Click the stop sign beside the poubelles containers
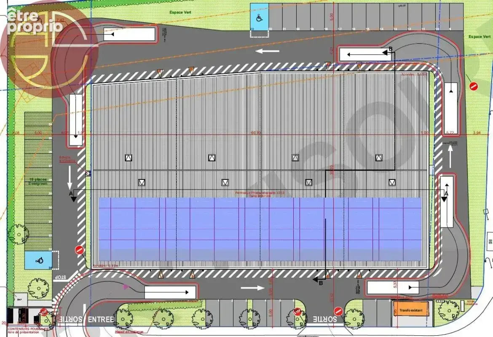 tap(44, 313)
